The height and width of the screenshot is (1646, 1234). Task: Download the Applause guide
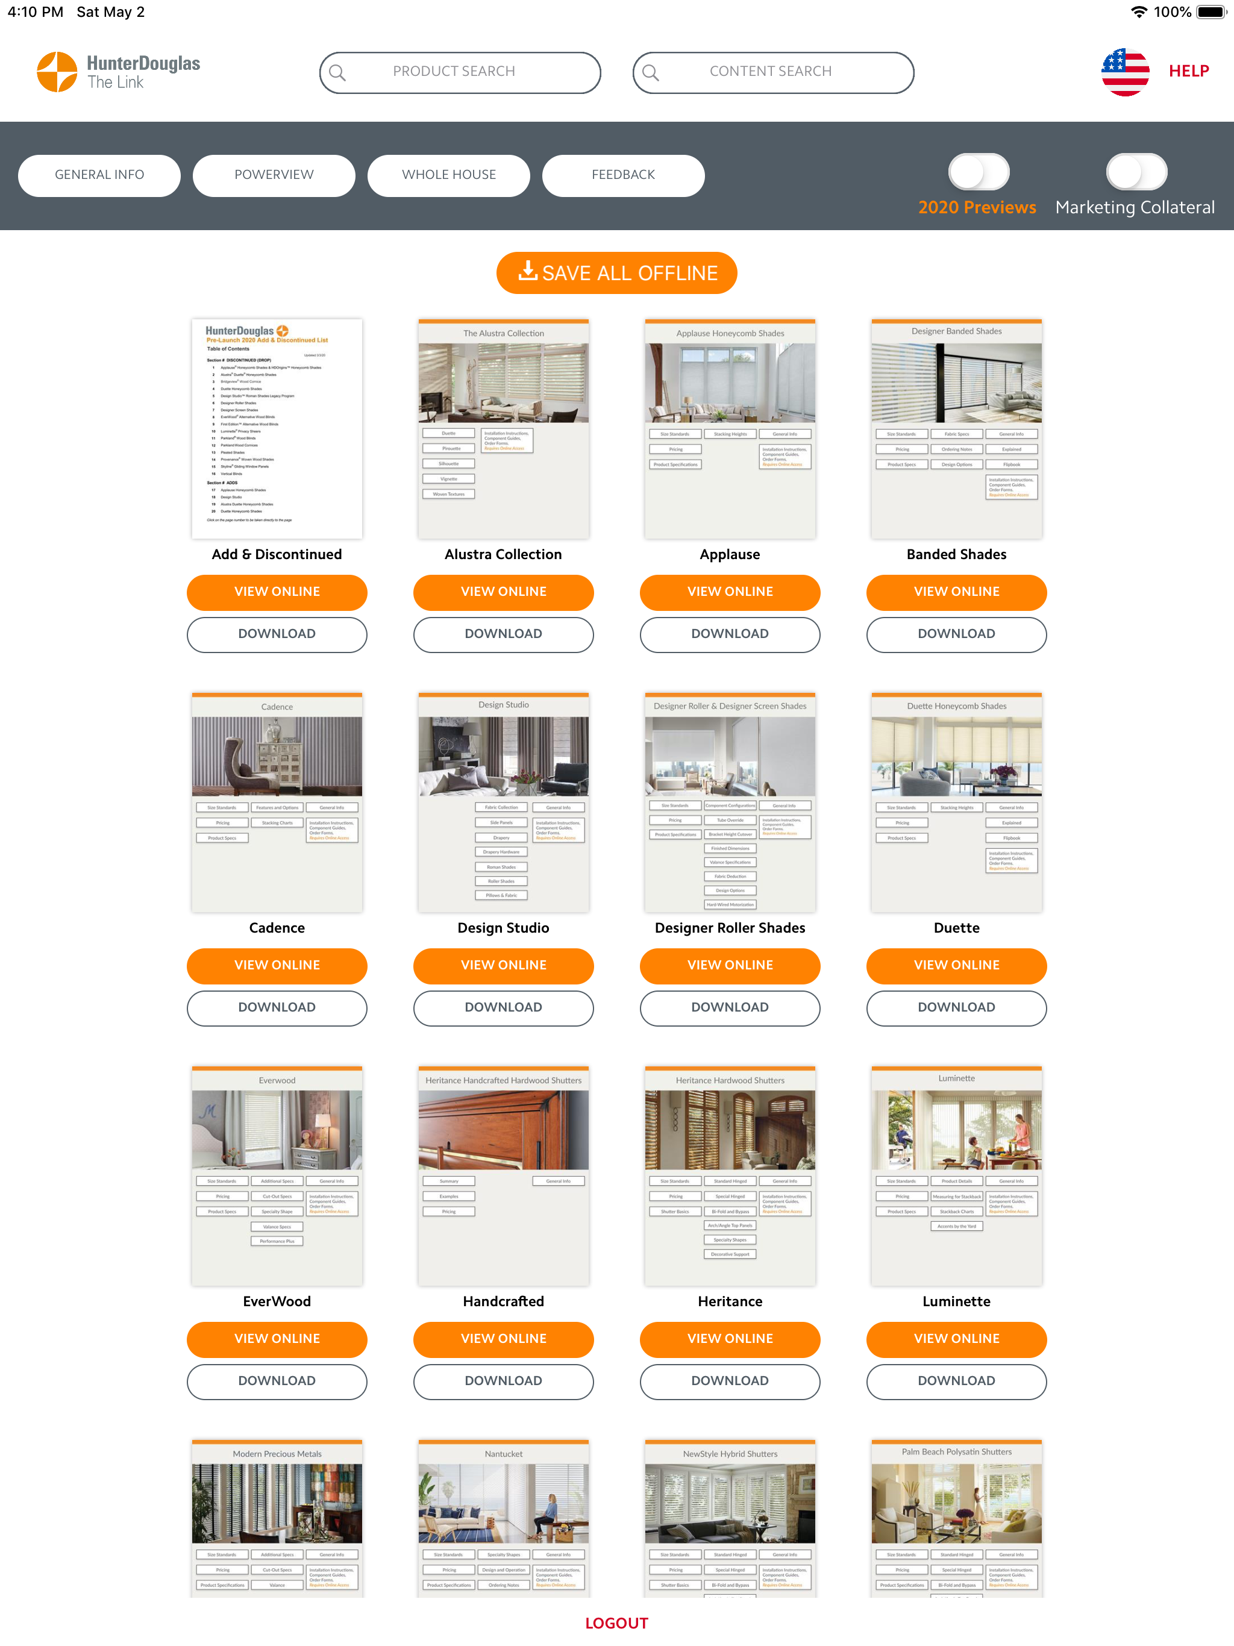coord(730,635)
